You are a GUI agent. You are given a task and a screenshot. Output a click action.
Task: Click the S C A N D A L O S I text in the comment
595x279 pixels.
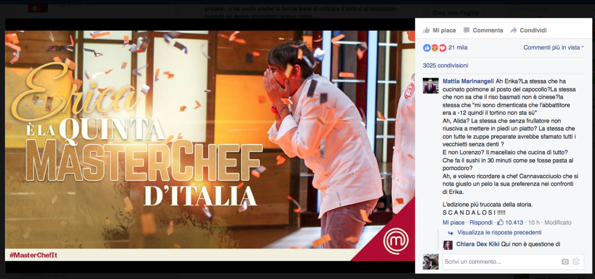[x=474, y=213]
